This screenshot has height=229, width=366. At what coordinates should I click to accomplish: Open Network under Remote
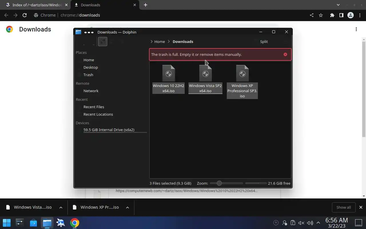(x=91, y=91)
